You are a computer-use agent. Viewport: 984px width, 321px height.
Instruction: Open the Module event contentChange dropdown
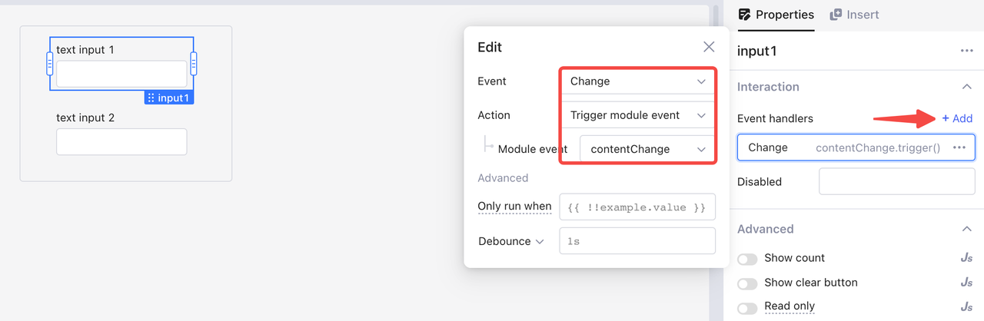tap(647, 149)
